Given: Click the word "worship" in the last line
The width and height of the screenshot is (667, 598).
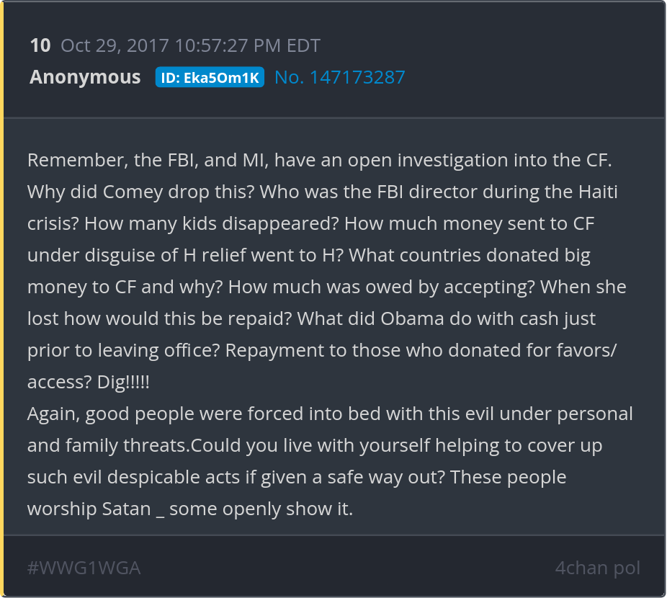Looking at the screenshot, I should (62, 509).
